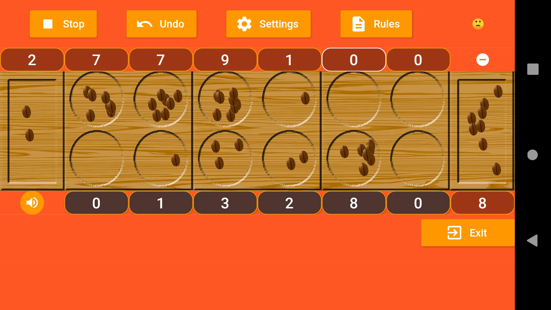
Task: Toggle the sound speaker icon
Action: [32, 202]
